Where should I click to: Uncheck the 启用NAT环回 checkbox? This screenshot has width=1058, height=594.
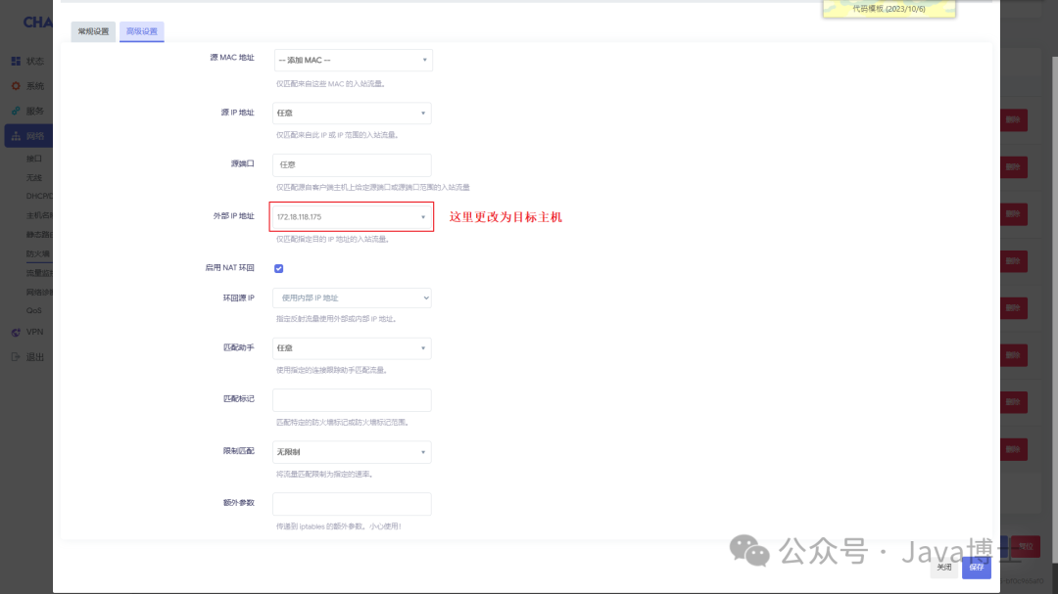[x=278, y=267]
